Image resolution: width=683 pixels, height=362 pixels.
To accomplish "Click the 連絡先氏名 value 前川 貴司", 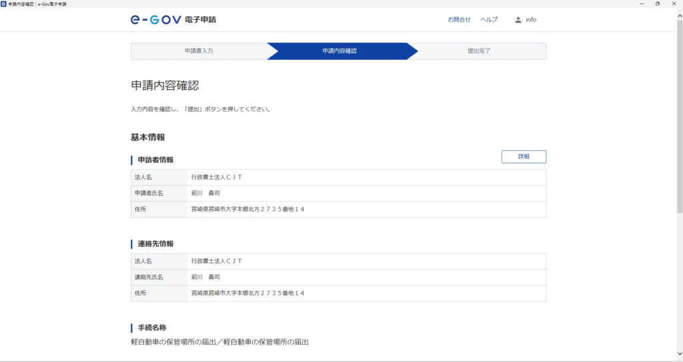I will click(205, 277).
